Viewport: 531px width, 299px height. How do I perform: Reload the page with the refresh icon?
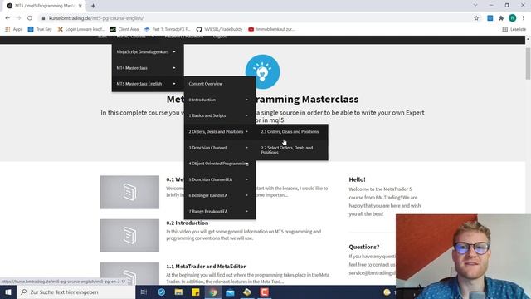pyautogui.click(x=30, y=18)
